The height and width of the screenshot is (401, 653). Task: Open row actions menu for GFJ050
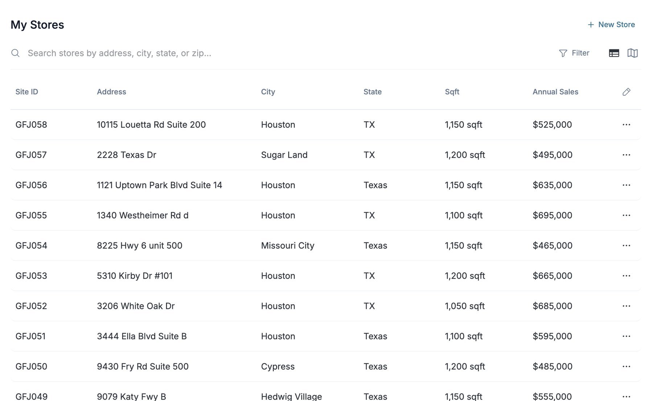[x=626, y=367]
